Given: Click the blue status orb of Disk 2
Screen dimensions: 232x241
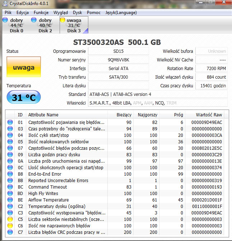Looking at the screenshot, I should [x=34, y=20].
